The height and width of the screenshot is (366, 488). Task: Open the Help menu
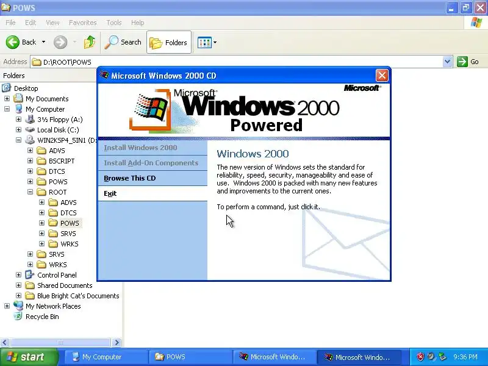pyautogui.click(x=138, y=23)
